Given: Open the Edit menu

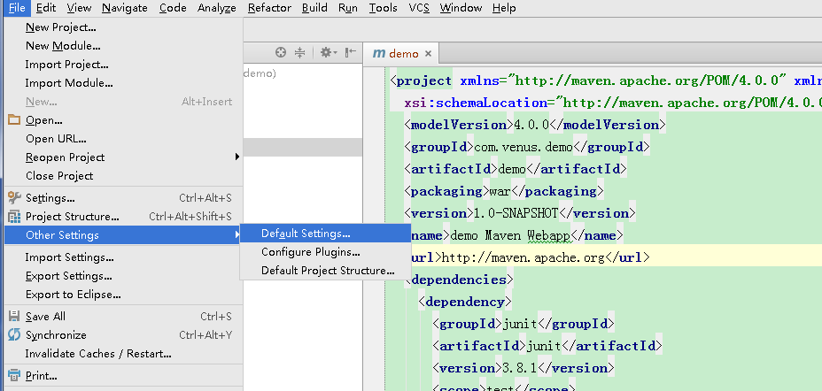Looking at the screenshot, I should click(x=46, y=8).
